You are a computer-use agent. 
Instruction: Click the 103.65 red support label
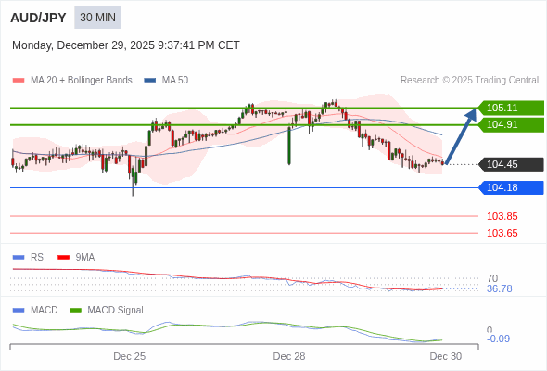click(x=502, y=233)
